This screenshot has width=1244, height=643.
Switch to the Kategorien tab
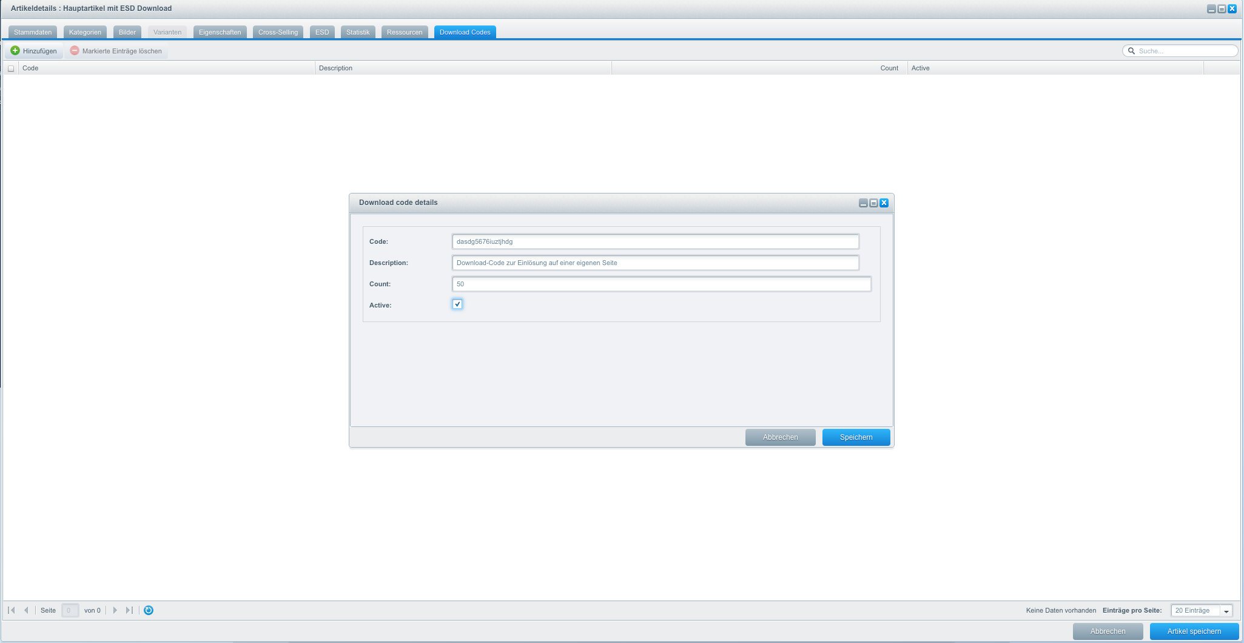click(x=85, y=32)
